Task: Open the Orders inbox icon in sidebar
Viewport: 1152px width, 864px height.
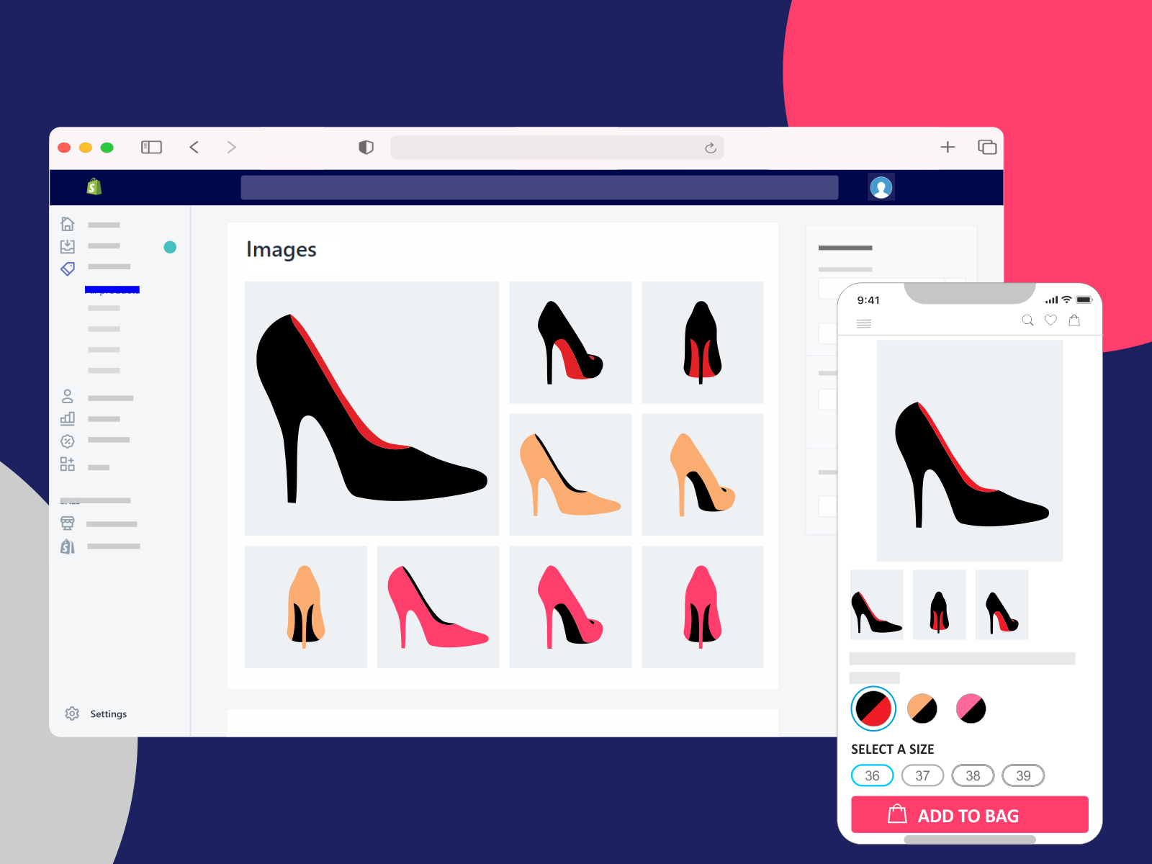Action: click(68, 246)
